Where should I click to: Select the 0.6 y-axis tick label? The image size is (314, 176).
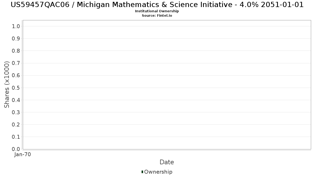(x=16, y=75)
